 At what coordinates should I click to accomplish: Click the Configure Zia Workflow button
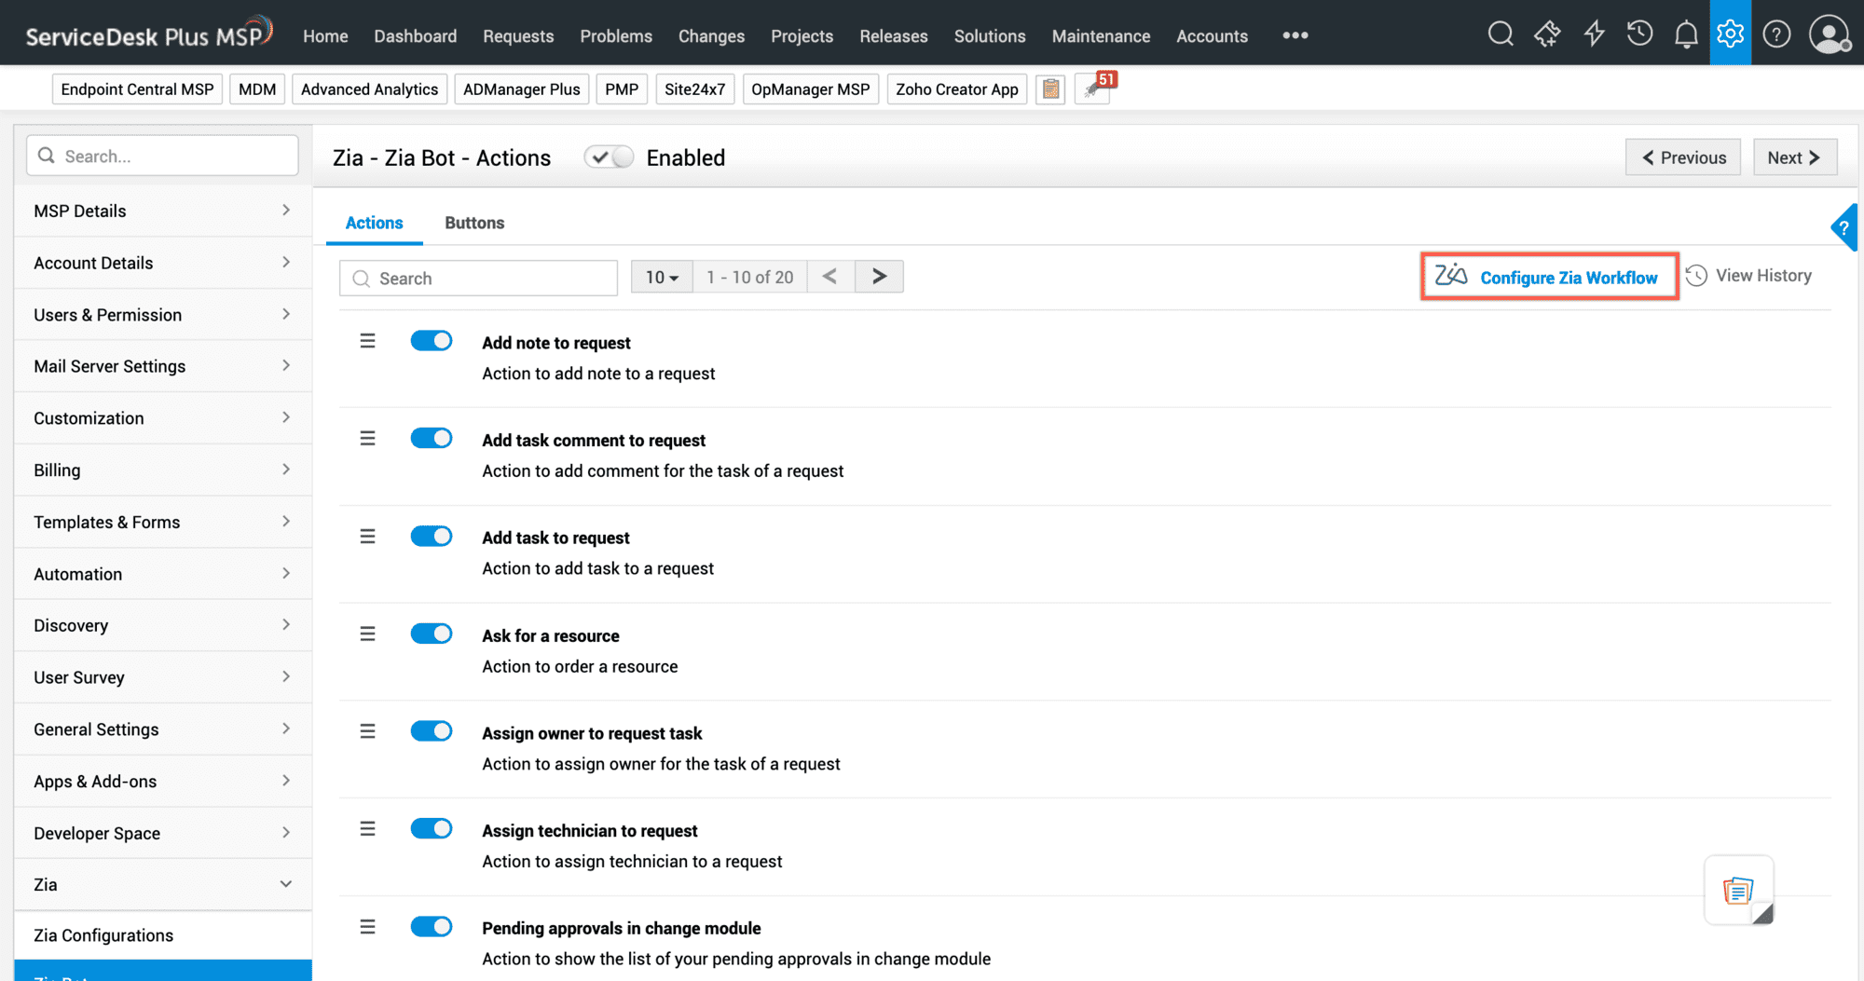pyautogui.click(x=1549, y=277)
